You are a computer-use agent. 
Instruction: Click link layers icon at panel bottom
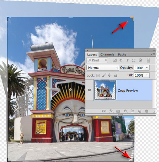click(x=104, y=111)
